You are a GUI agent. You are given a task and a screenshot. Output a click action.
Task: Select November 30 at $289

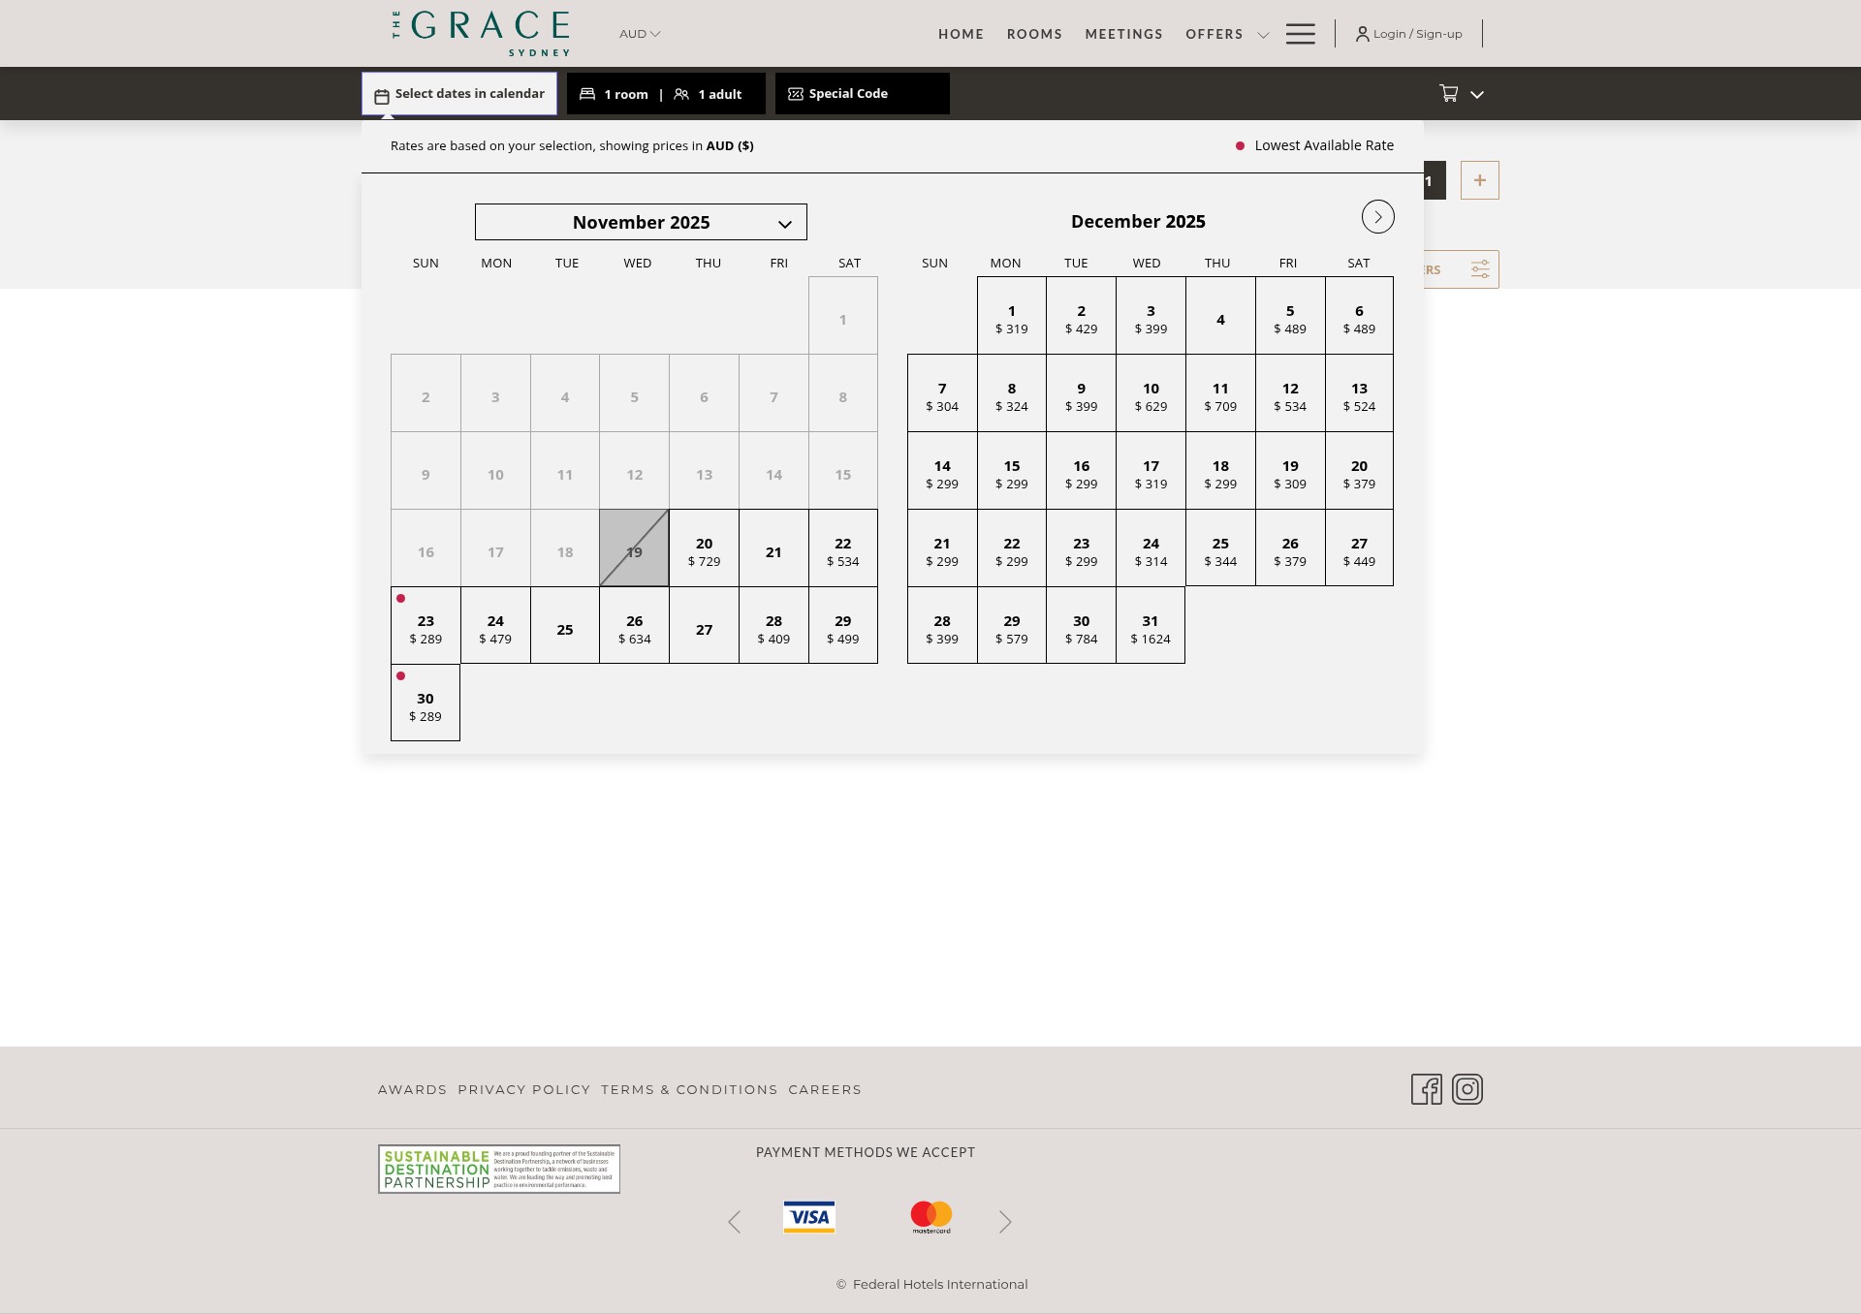(426, 703)
